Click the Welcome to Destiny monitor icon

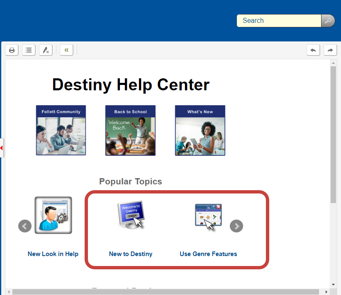click(131, 215)
